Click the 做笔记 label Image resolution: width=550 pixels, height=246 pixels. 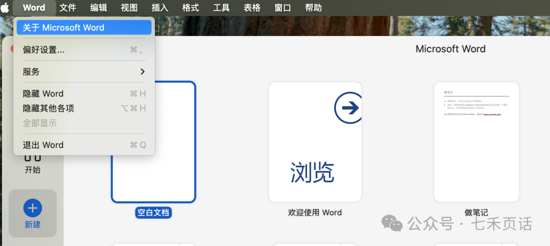476,212
